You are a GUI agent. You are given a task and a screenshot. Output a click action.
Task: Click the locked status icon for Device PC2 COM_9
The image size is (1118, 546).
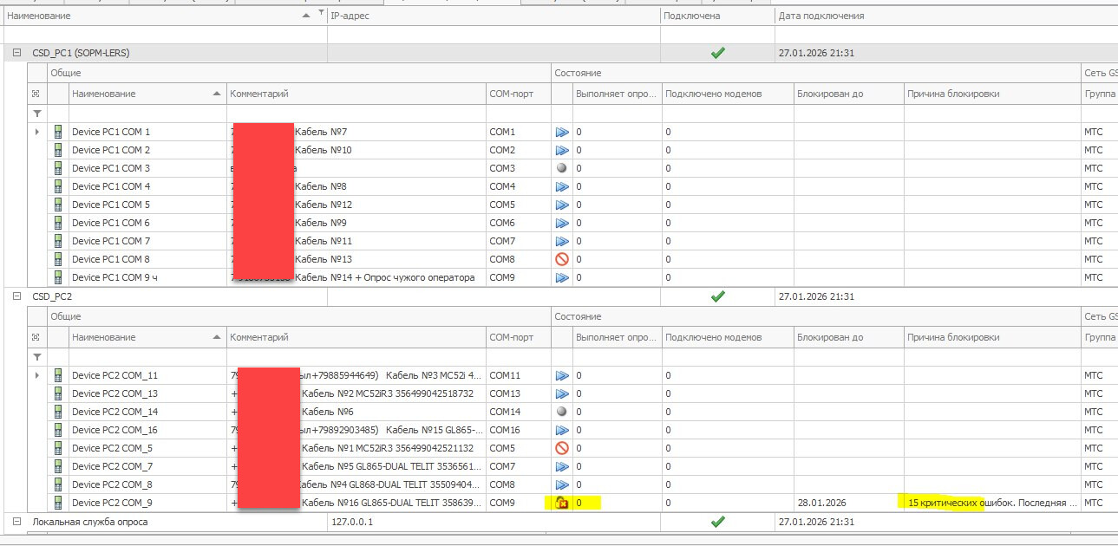point(562,503)
